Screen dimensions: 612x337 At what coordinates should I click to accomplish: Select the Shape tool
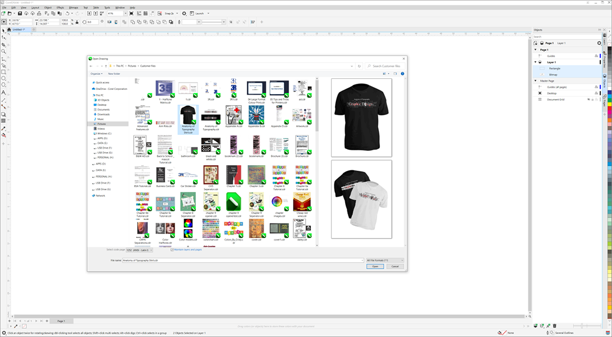3,37
